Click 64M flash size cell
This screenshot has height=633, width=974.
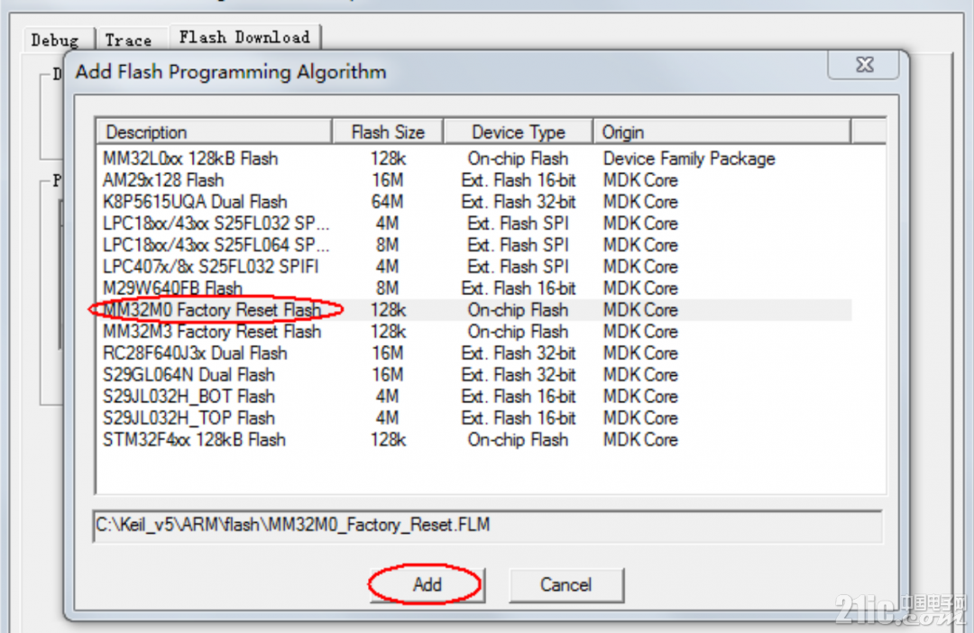point(388,202)
